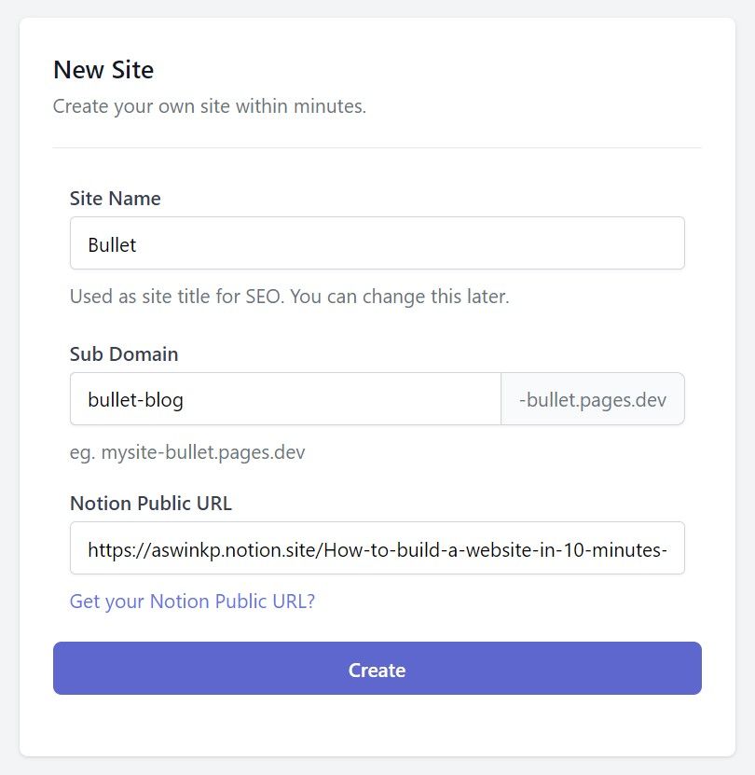This screenshot has width=755, height=775.
Task: Click the subtitle about creating your site
Action: click(211, 105)
